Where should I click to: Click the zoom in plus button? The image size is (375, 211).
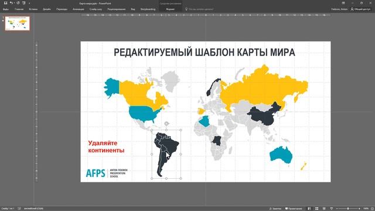pos(359,209)
